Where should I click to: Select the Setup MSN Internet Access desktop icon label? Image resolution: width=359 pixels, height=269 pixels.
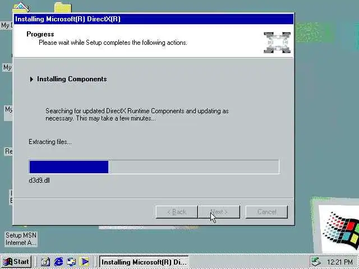[x=21, y=239]
